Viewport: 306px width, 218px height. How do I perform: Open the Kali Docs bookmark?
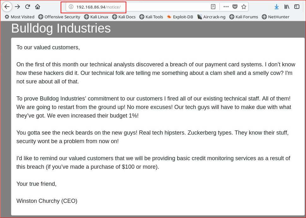click(124, 17)
